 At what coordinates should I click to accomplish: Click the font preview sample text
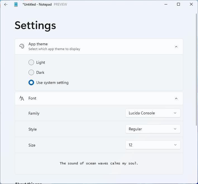point(99,163)
